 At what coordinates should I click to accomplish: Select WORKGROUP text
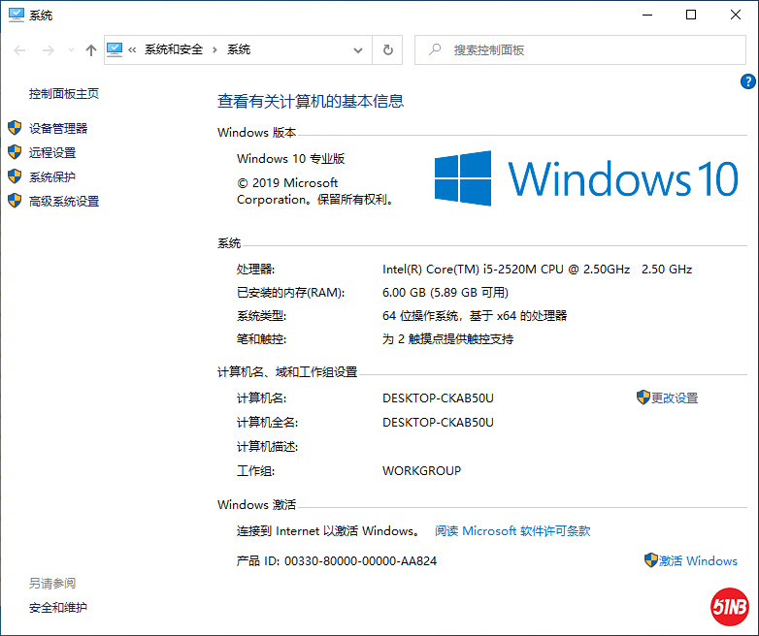pyautogui.click(x=421, y=470)
